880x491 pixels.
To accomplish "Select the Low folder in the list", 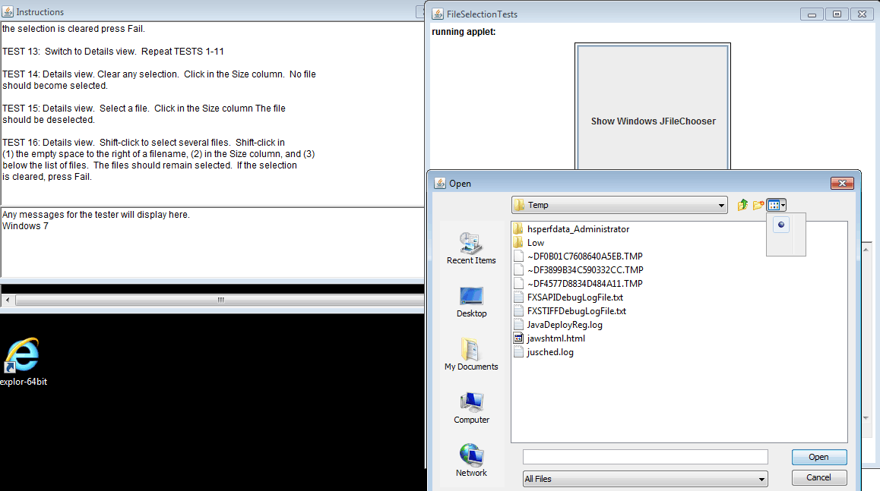I will coord(535,243).
